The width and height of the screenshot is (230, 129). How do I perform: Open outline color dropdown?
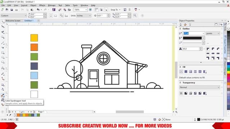[x=203, y=38]
